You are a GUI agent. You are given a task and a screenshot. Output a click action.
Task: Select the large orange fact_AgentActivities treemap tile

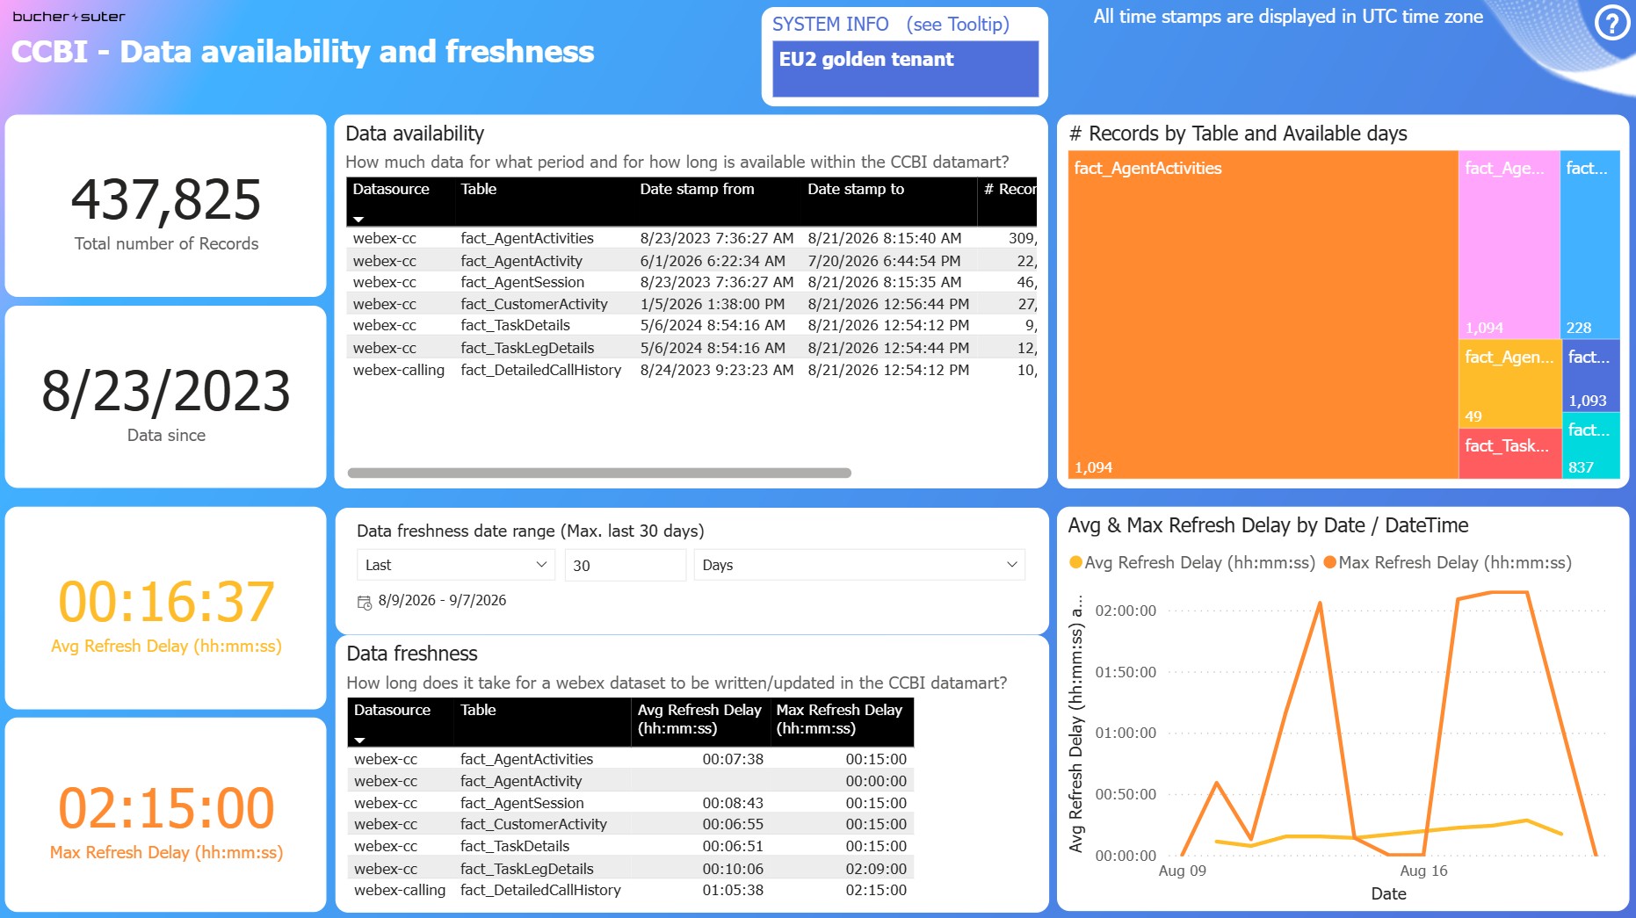(x=1263, y=314)
